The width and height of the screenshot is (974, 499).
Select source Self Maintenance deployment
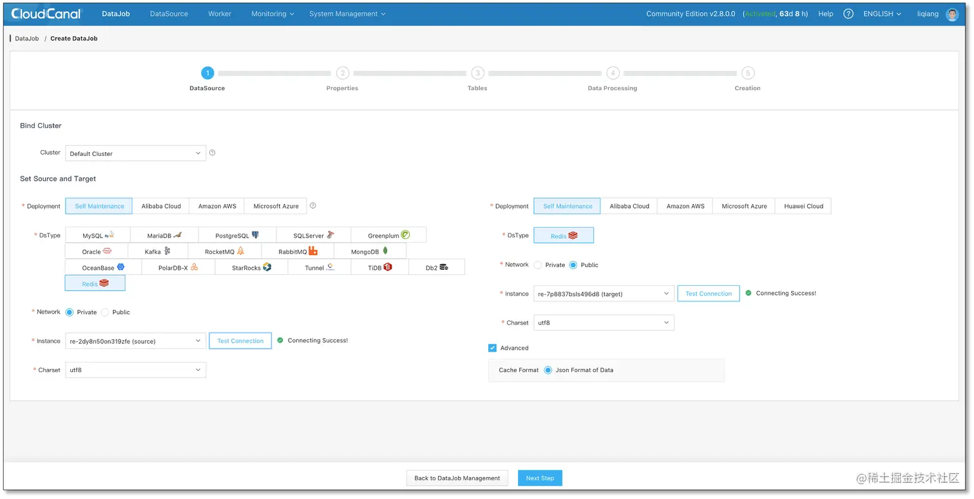tap(99, 206)
